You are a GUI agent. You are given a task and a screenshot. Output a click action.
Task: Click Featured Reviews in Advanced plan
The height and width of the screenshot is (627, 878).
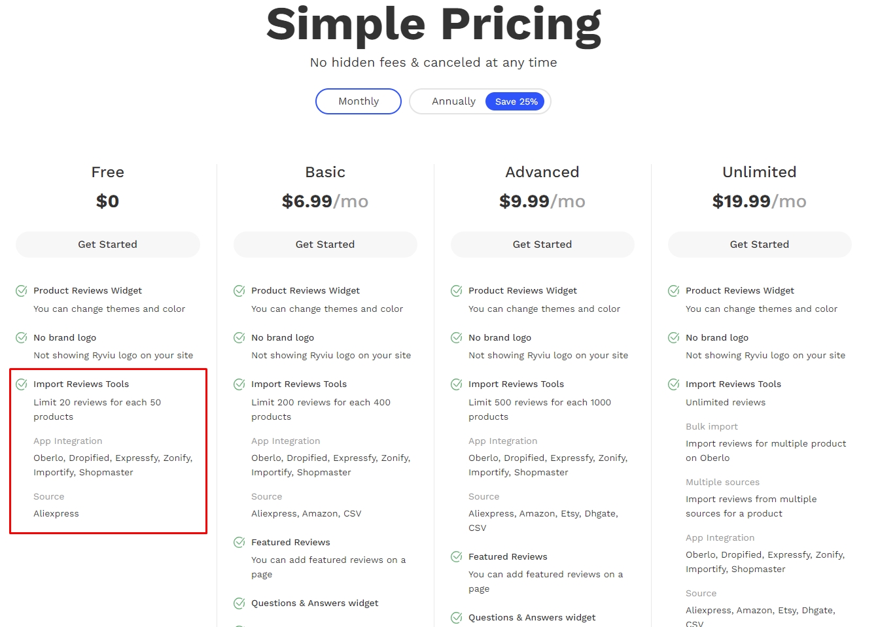pos(508,557)
